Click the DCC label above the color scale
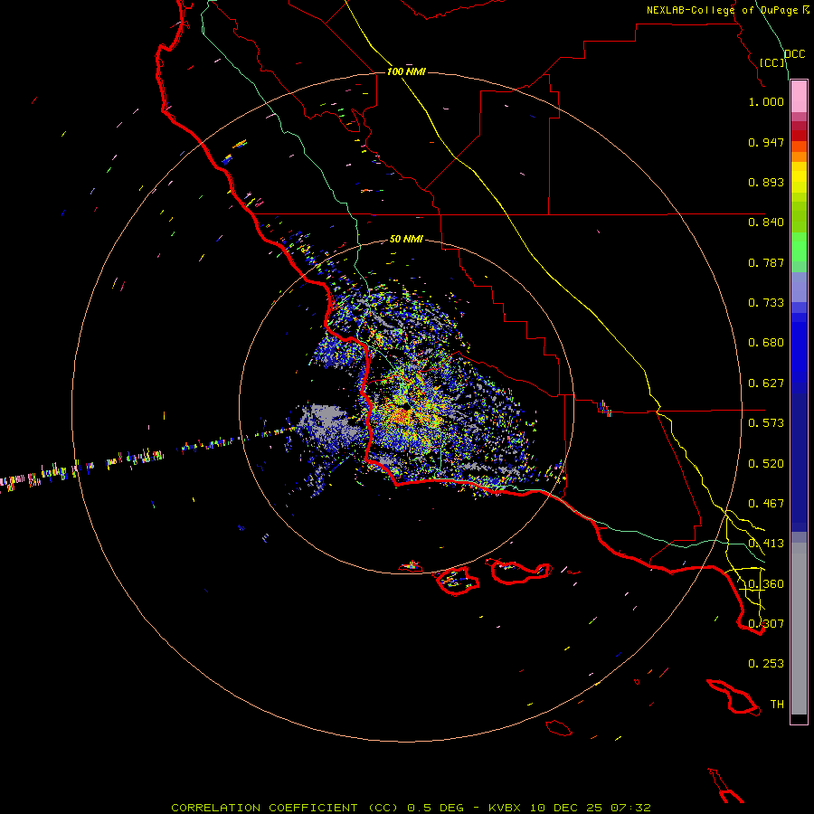The image size is (814, 814). 794,54
